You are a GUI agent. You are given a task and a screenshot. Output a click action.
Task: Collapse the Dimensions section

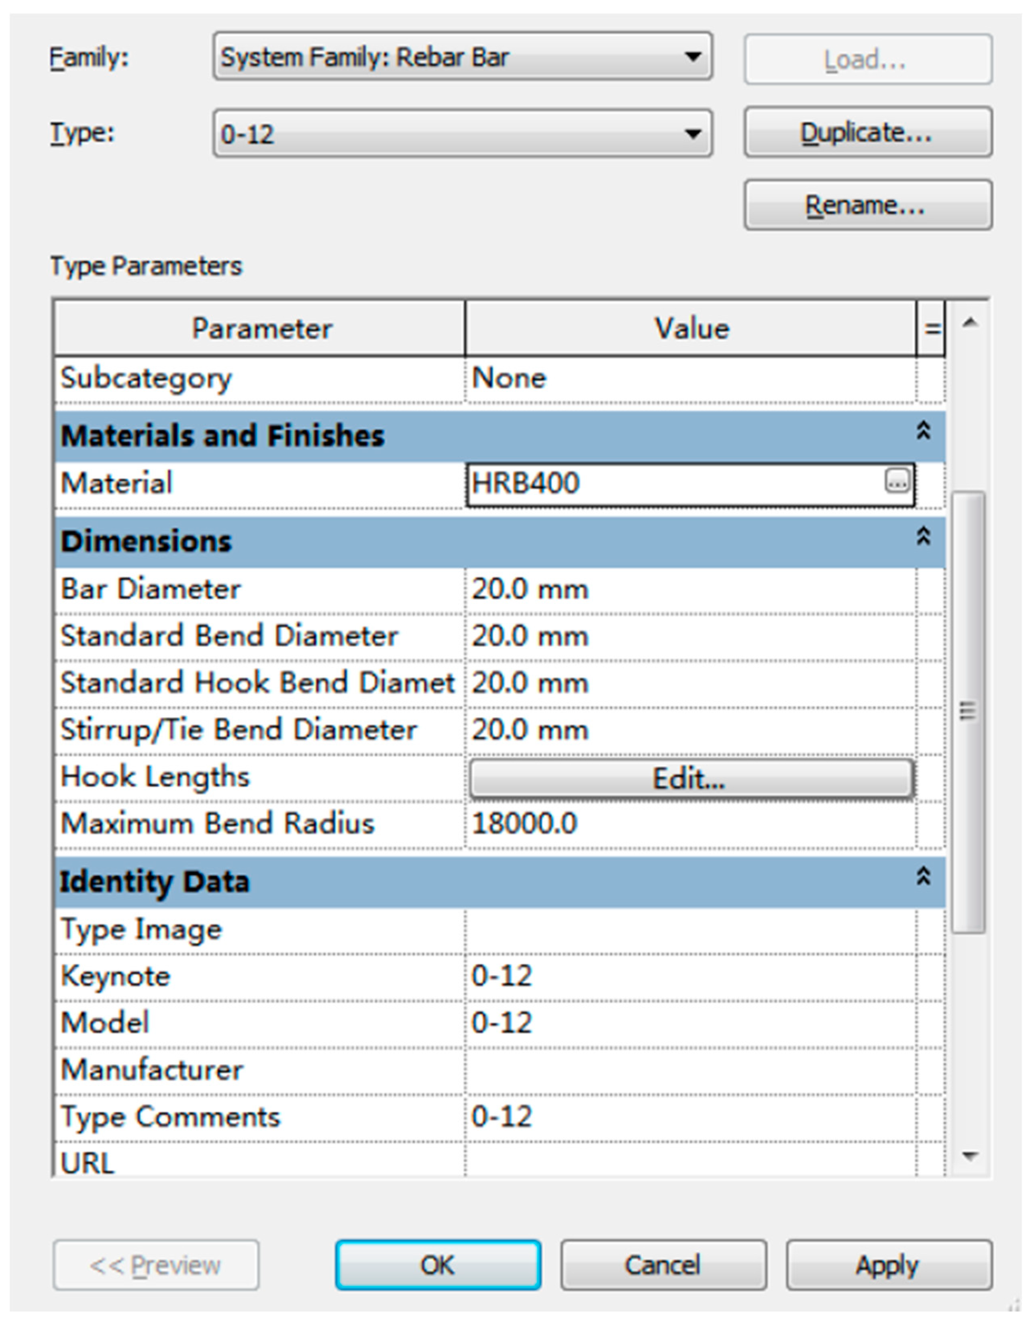click(923, 537)
